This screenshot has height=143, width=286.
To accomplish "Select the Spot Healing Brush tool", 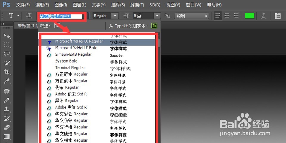I will (x=7, y=91).
